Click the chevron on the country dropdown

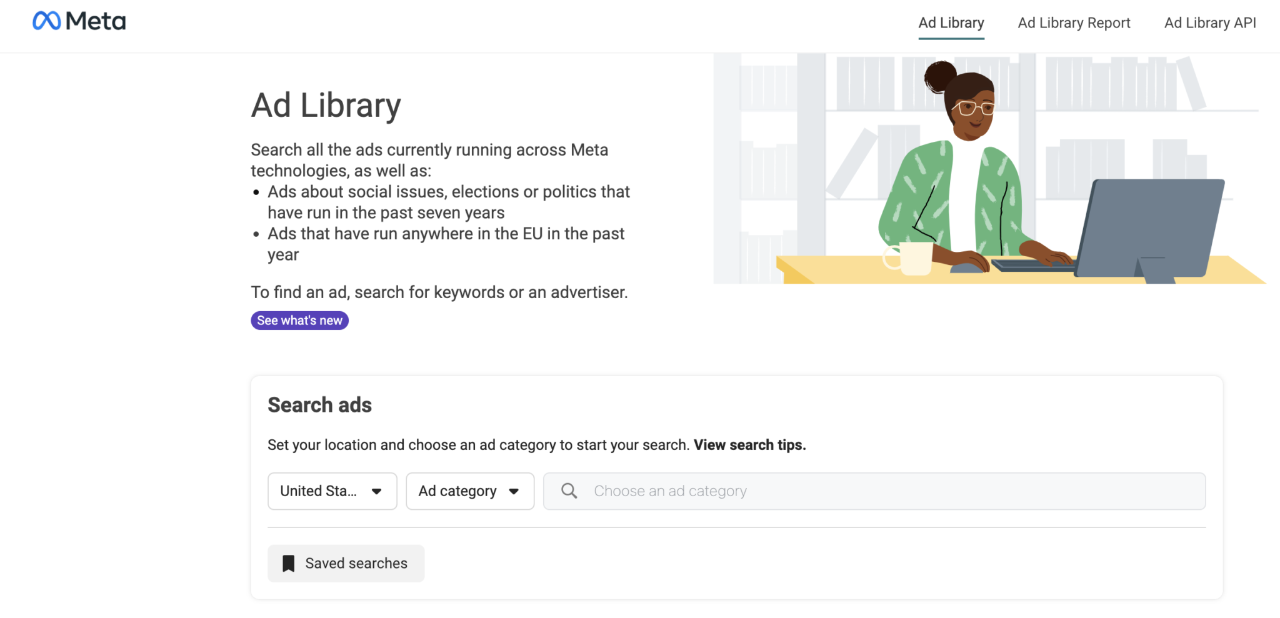377,492
